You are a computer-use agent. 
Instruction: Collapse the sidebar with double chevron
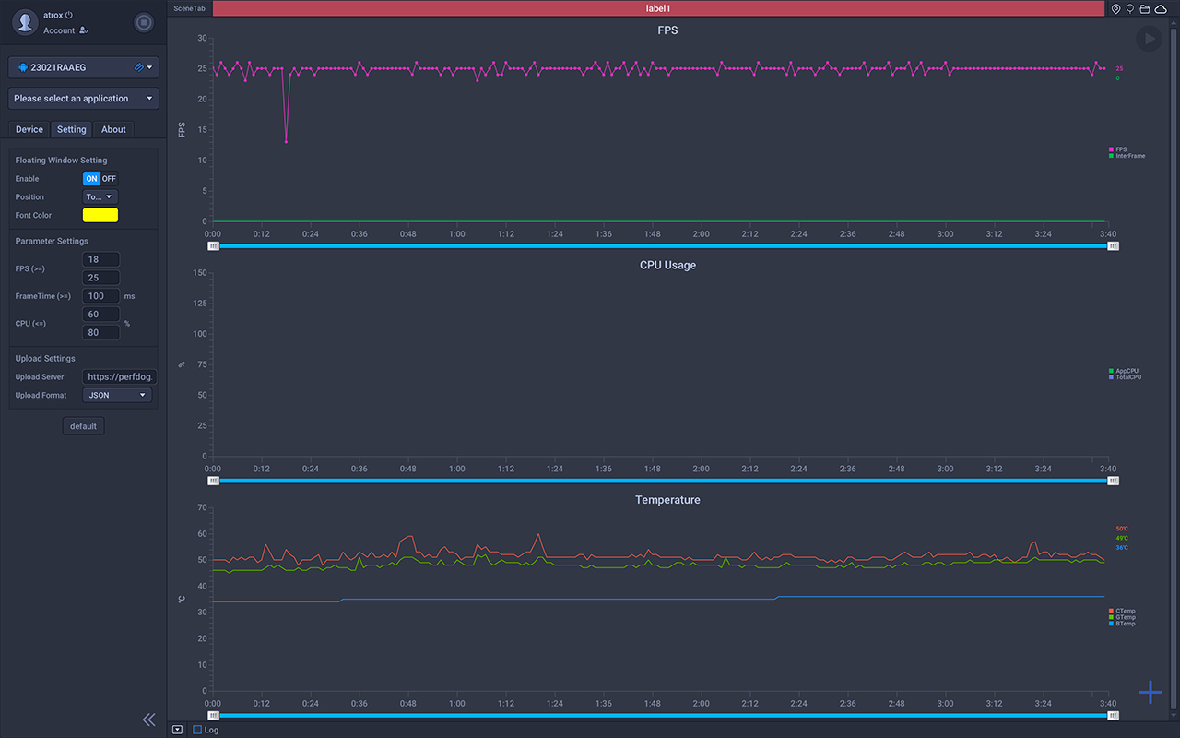[x=148, y=720]
